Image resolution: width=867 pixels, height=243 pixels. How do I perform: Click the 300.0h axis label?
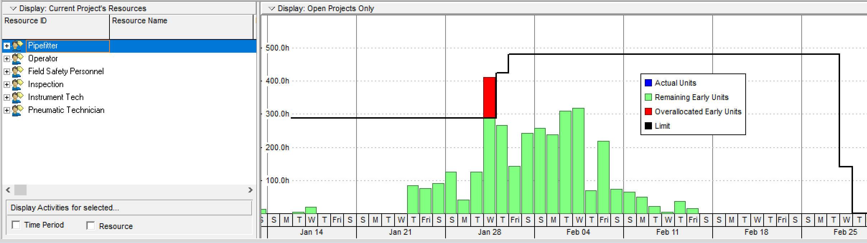tap(277, 114)
